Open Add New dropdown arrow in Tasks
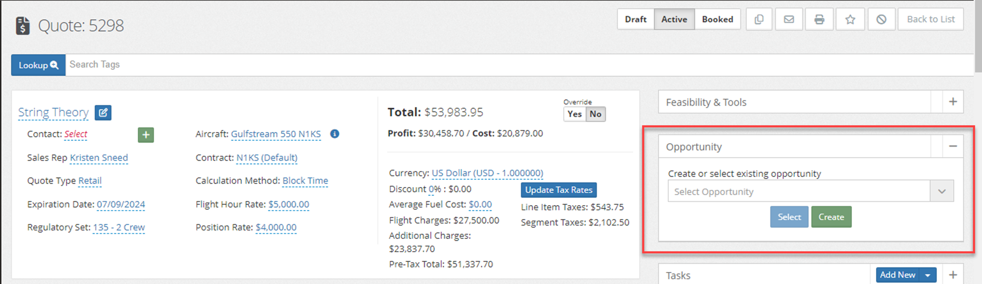This screenshot has height=284, width=982. pos(928,275)
